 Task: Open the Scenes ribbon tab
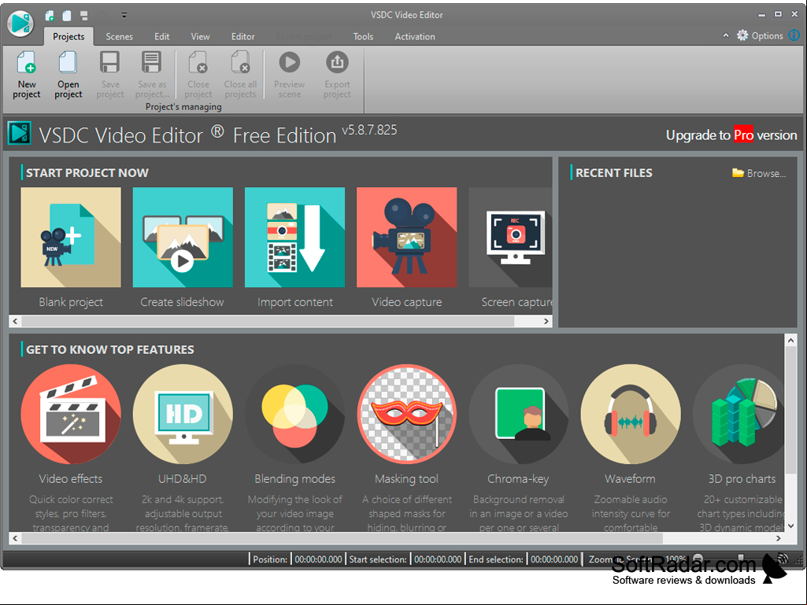tap(120, 36)
